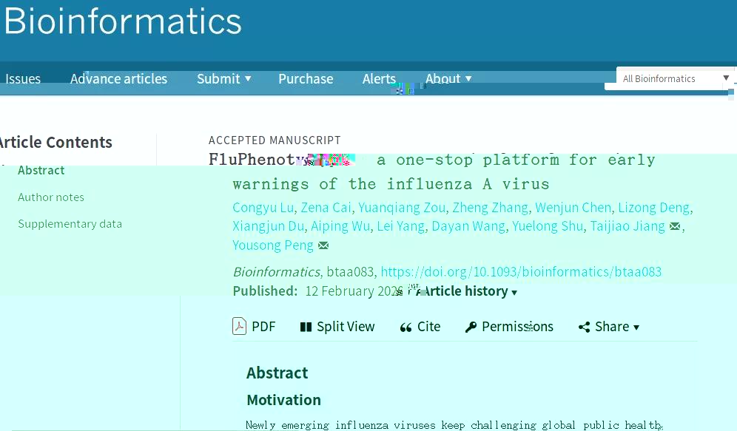Image resolution: width=737 pixels, height=431 pixels.
Task: Open the Purchase menu item
Action: (x=306, y=78)
